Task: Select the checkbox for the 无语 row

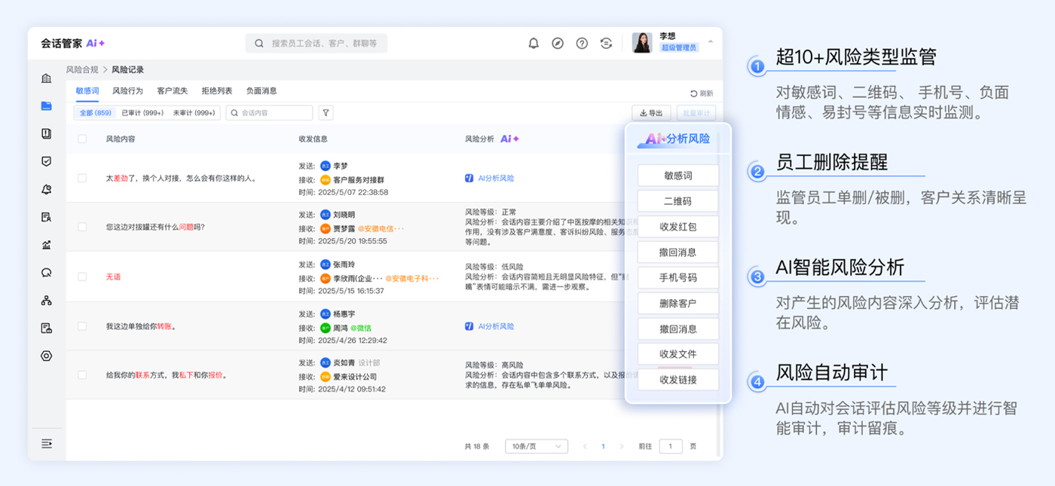Action: coord(82,277)
